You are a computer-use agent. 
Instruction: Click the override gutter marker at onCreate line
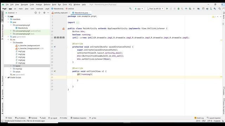tap(55, 47)
